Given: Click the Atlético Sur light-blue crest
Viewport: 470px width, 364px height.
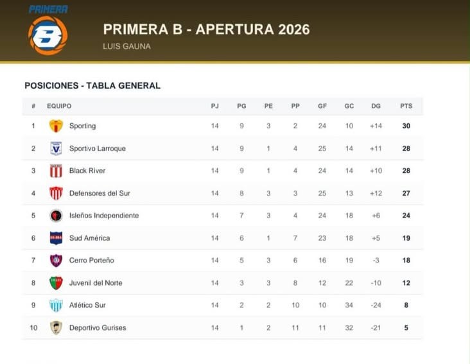Looking at the screenshot, I should (56, 306).
